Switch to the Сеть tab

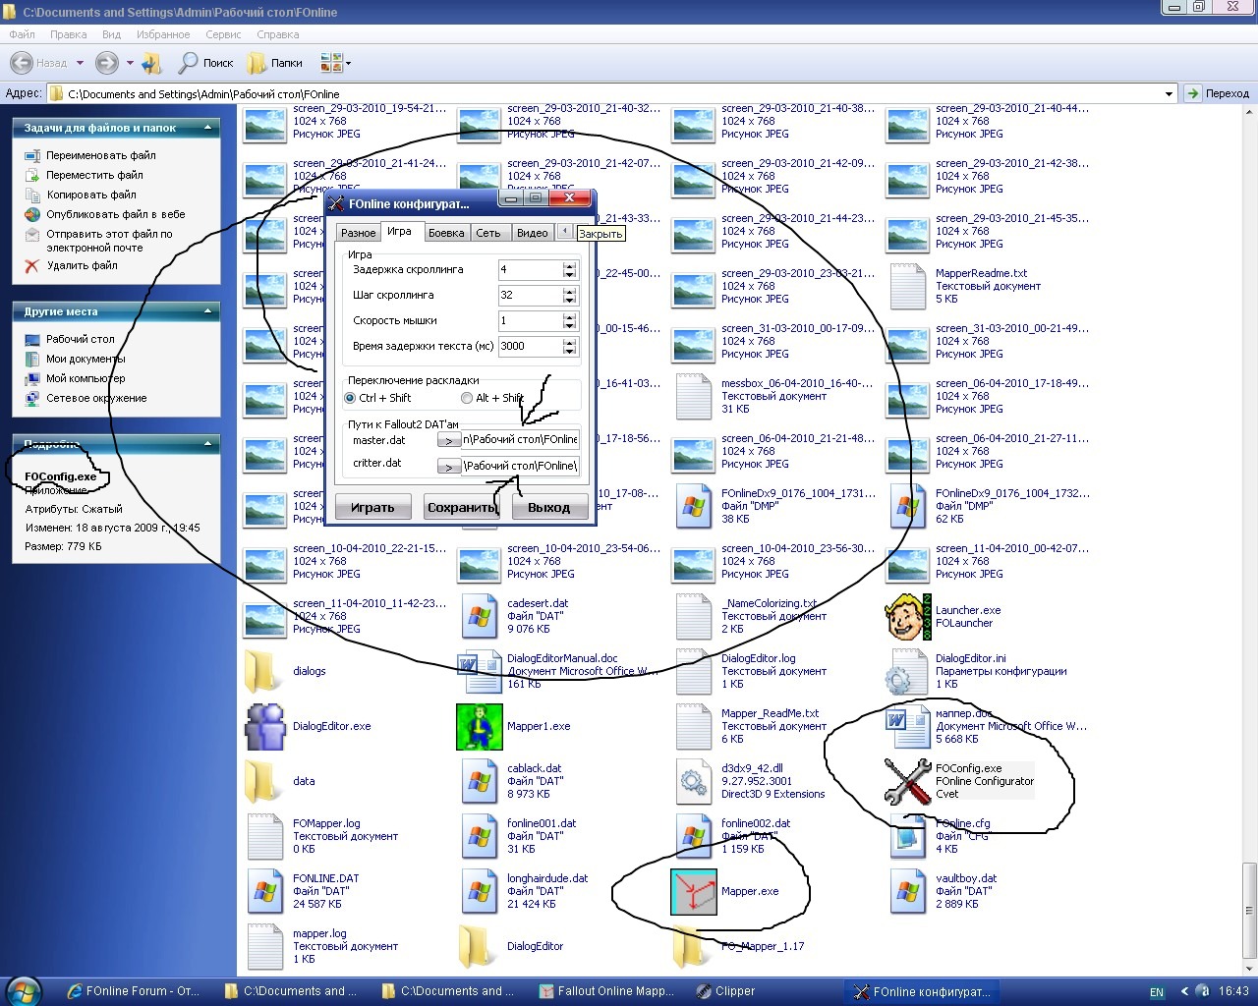pos(488,233)
